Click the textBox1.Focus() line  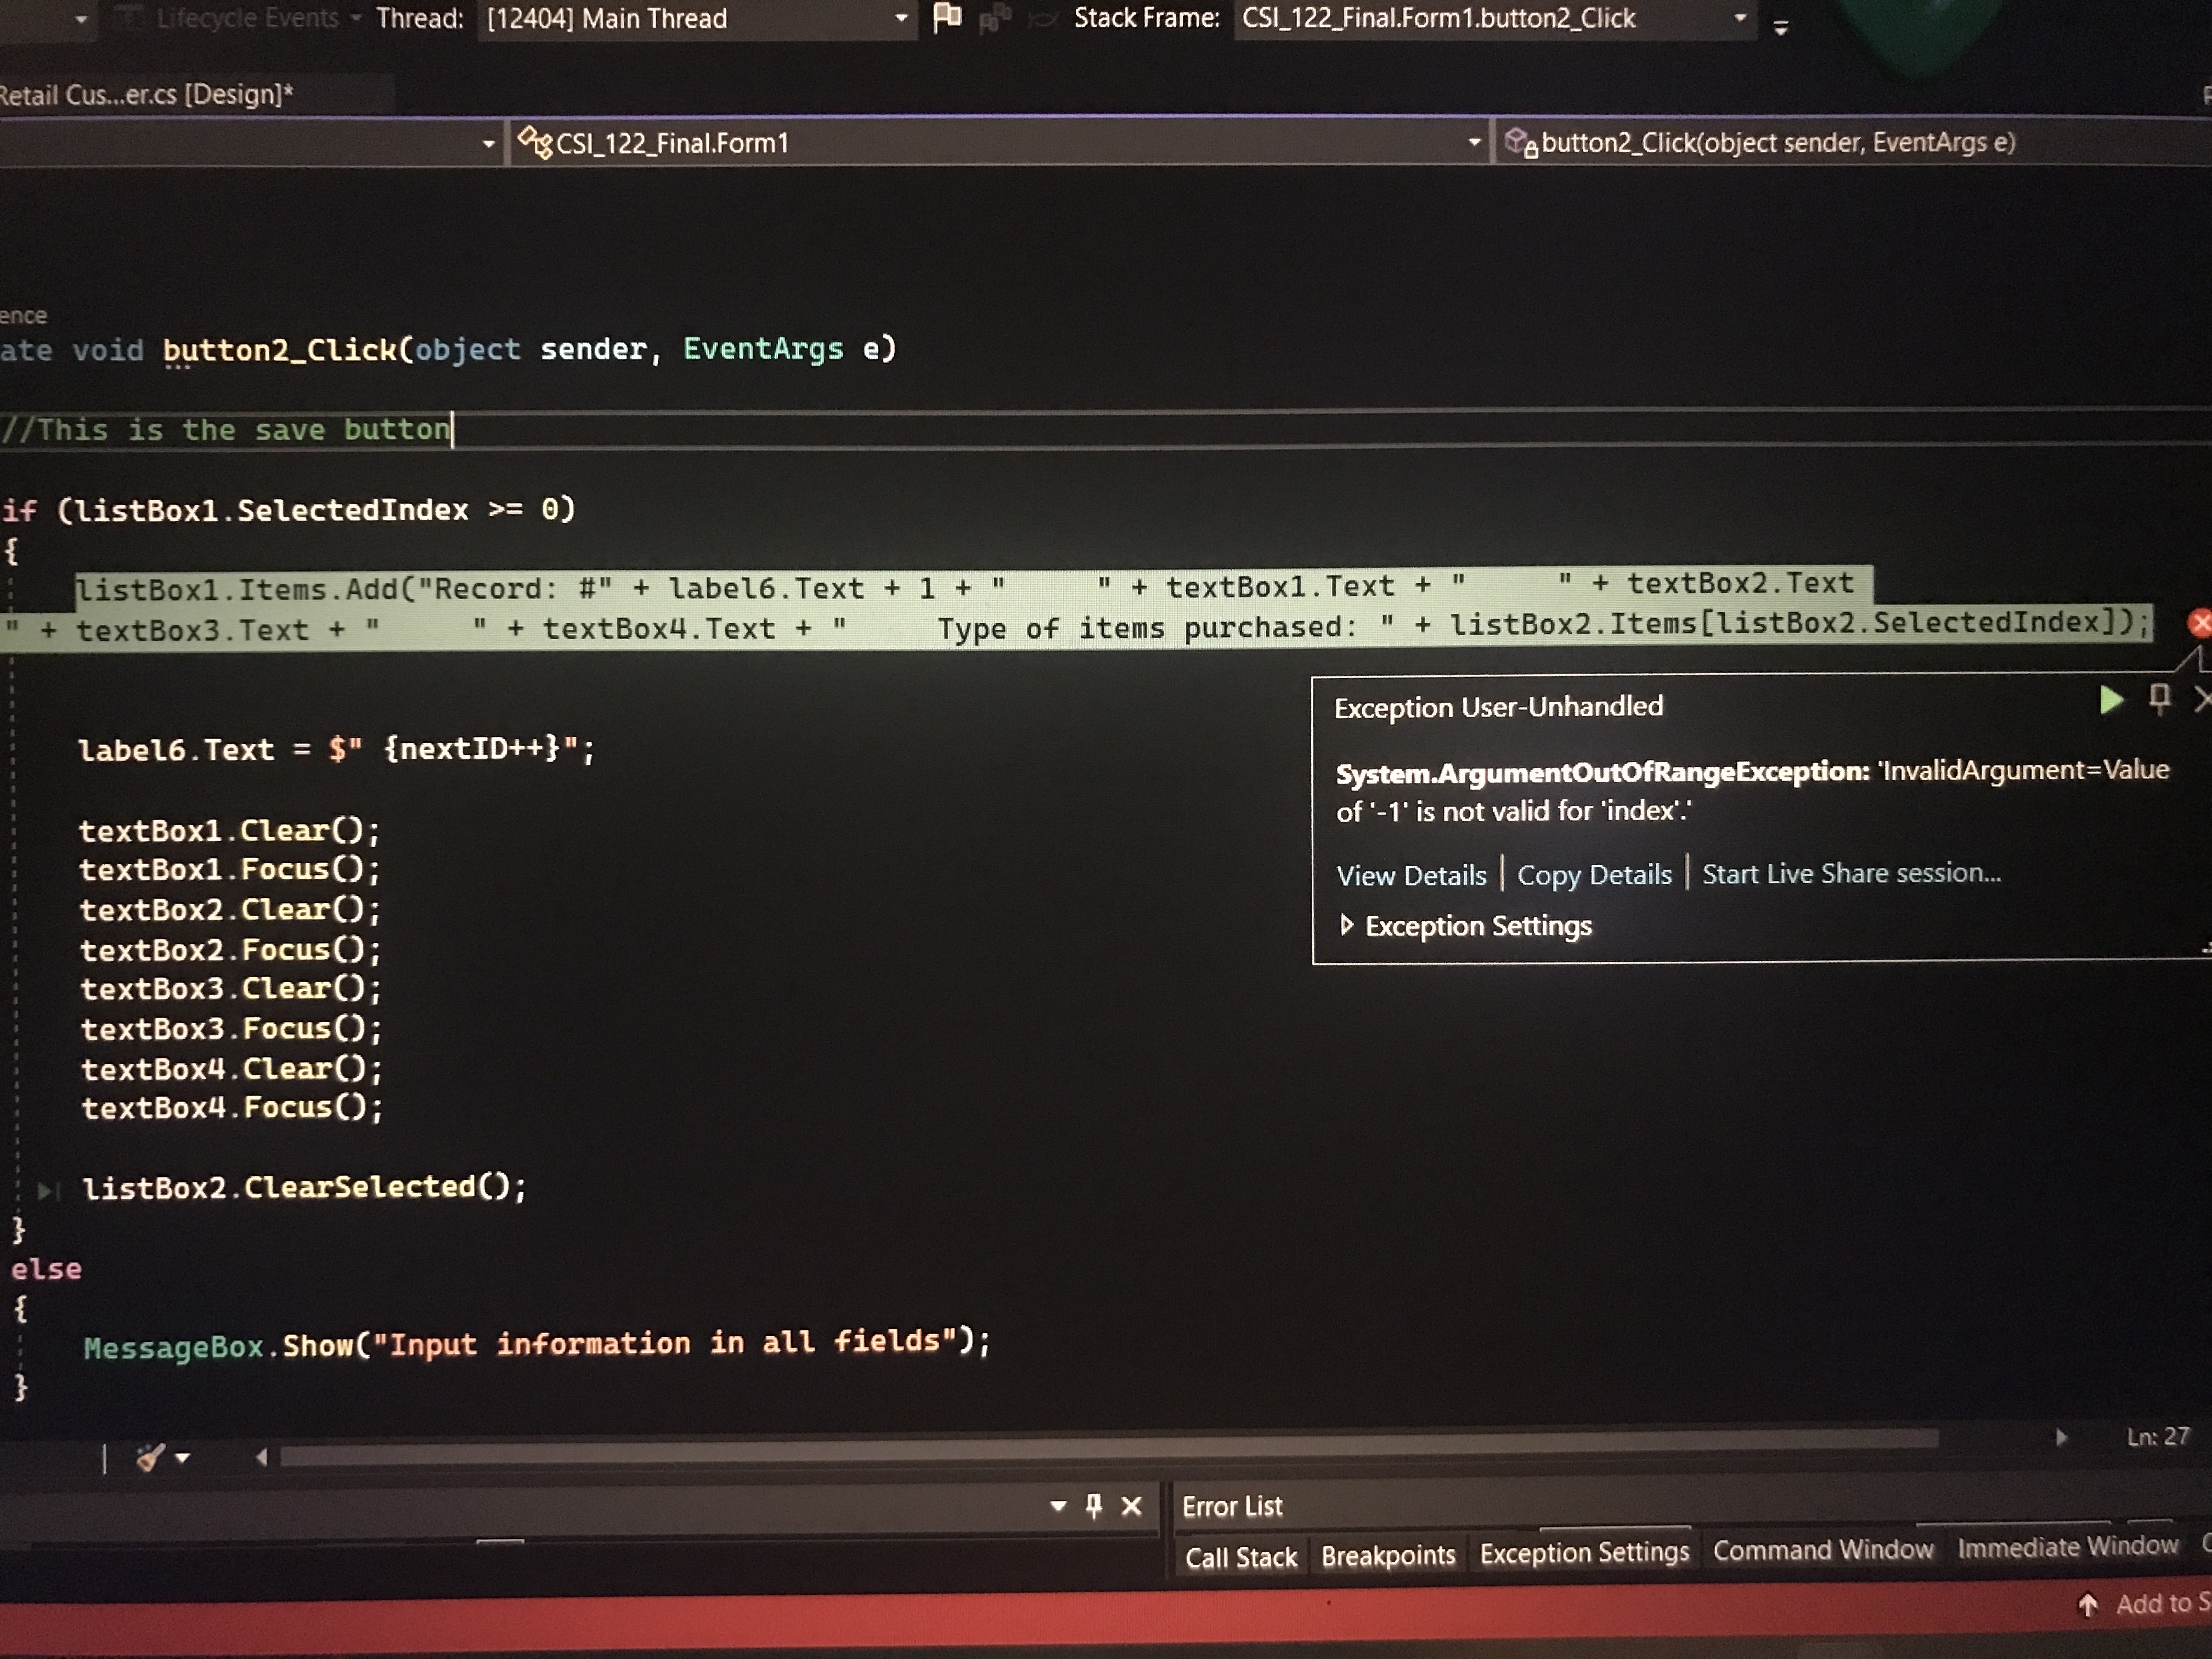click(230, 870)
